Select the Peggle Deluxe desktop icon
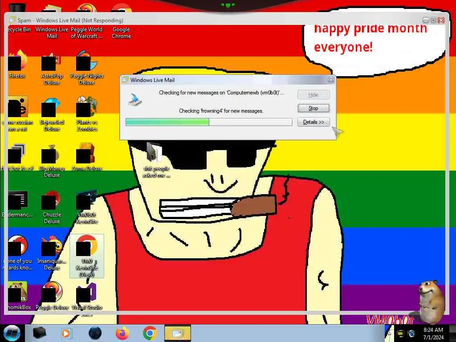 [x=52, y=296]
